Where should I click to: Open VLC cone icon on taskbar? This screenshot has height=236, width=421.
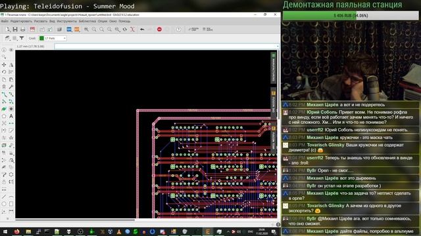[x=118, y=231]
